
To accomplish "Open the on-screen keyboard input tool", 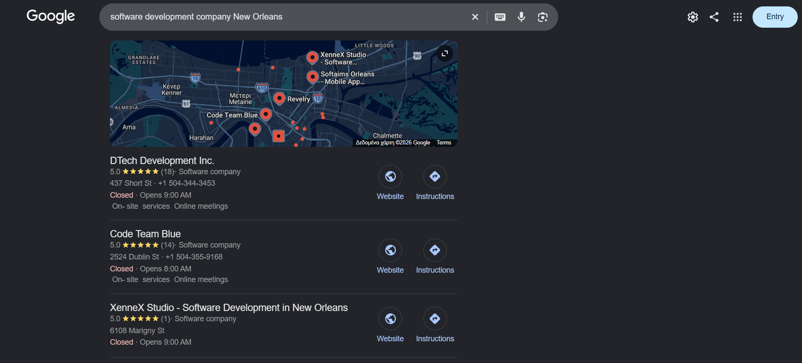I will pos(500,17).
